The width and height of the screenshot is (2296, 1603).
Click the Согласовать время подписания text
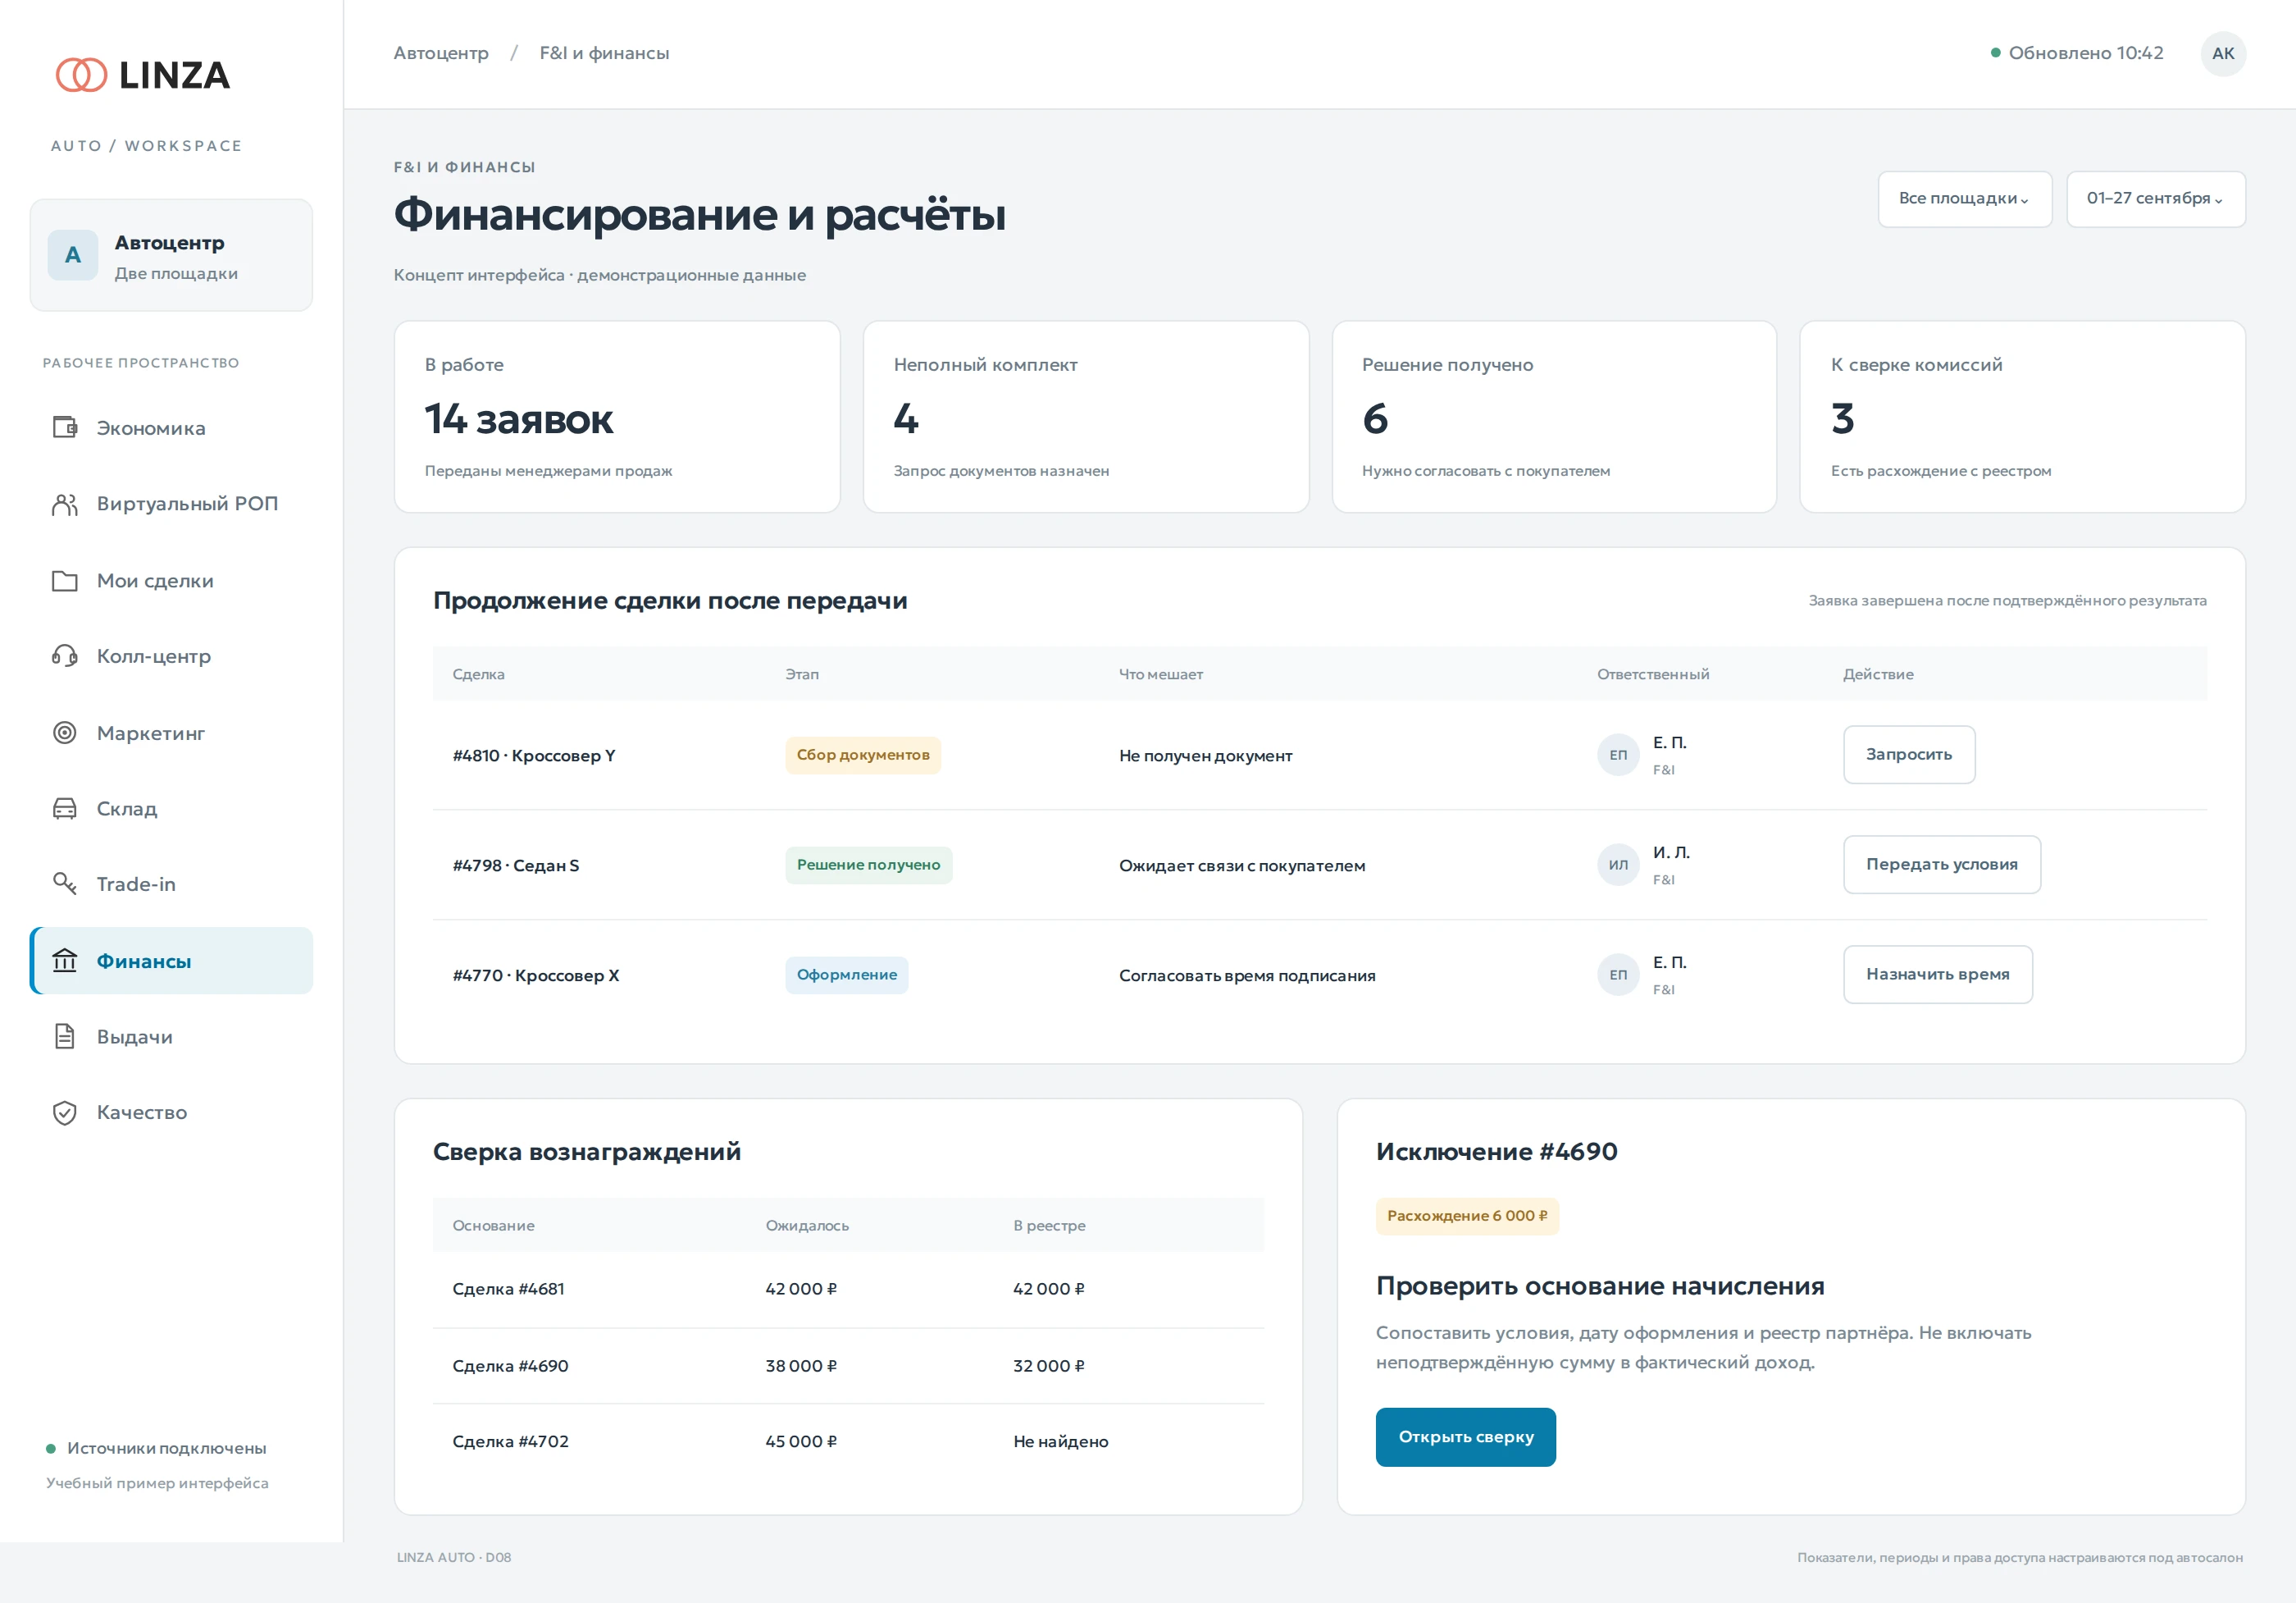tap(1247, 976)
